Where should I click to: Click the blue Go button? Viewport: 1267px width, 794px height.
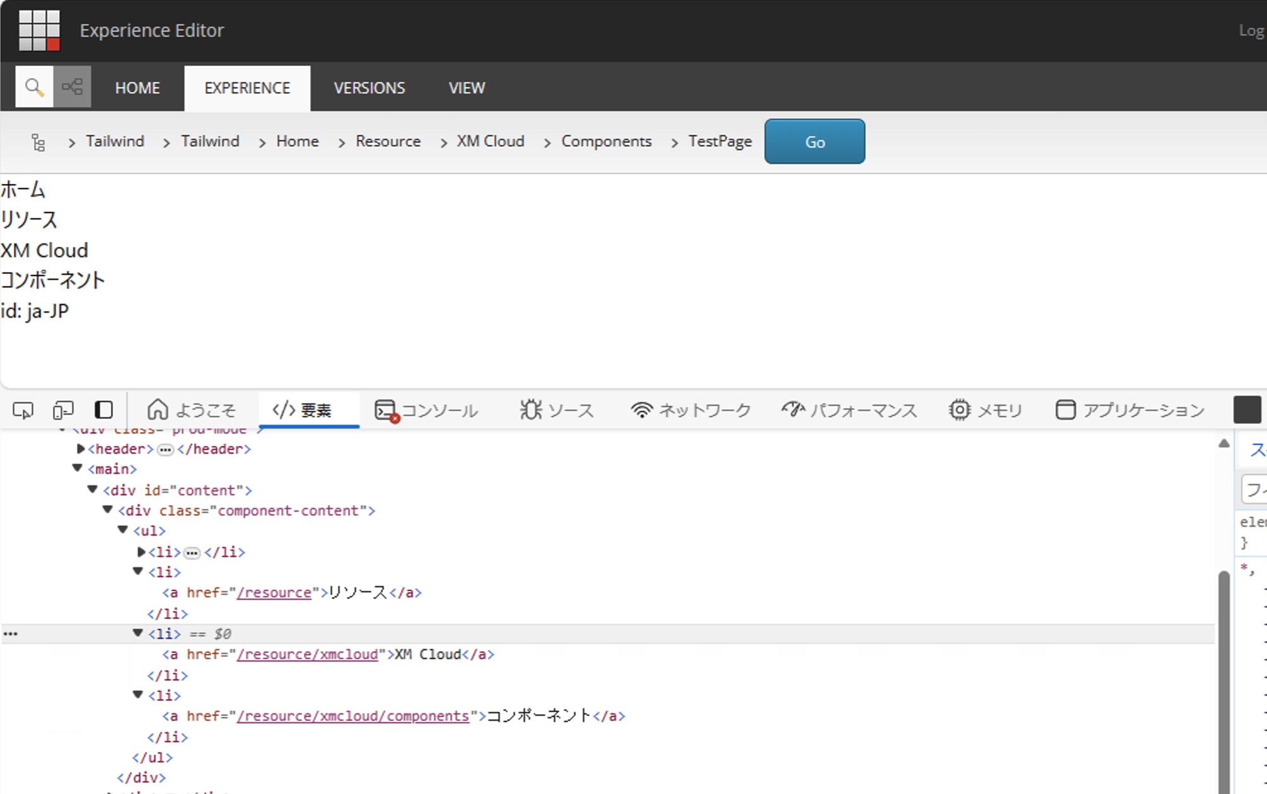point(814,142)
